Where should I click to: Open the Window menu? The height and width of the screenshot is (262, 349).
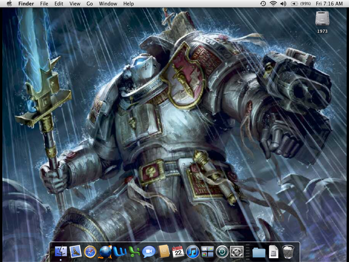click(x=108, y=3)
